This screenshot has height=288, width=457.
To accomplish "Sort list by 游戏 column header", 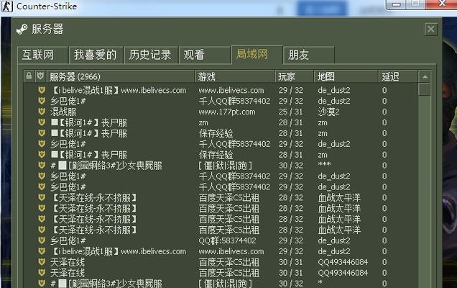I will coord(235,76).
